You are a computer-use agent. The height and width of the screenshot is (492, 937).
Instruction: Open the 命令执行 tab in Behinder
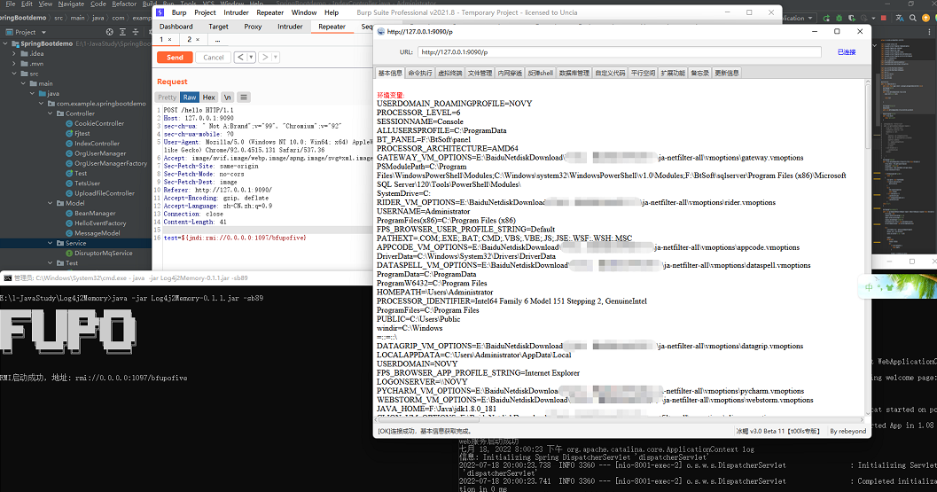[x=420, y=73]
